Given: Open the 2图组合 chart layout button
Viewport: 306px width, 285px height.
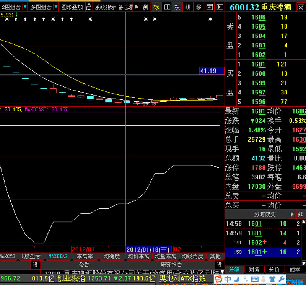Looking at the screenshot, I should (x=11, y=7).
